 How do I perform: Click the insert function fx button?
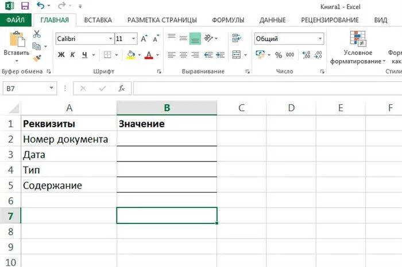[122, 88]
